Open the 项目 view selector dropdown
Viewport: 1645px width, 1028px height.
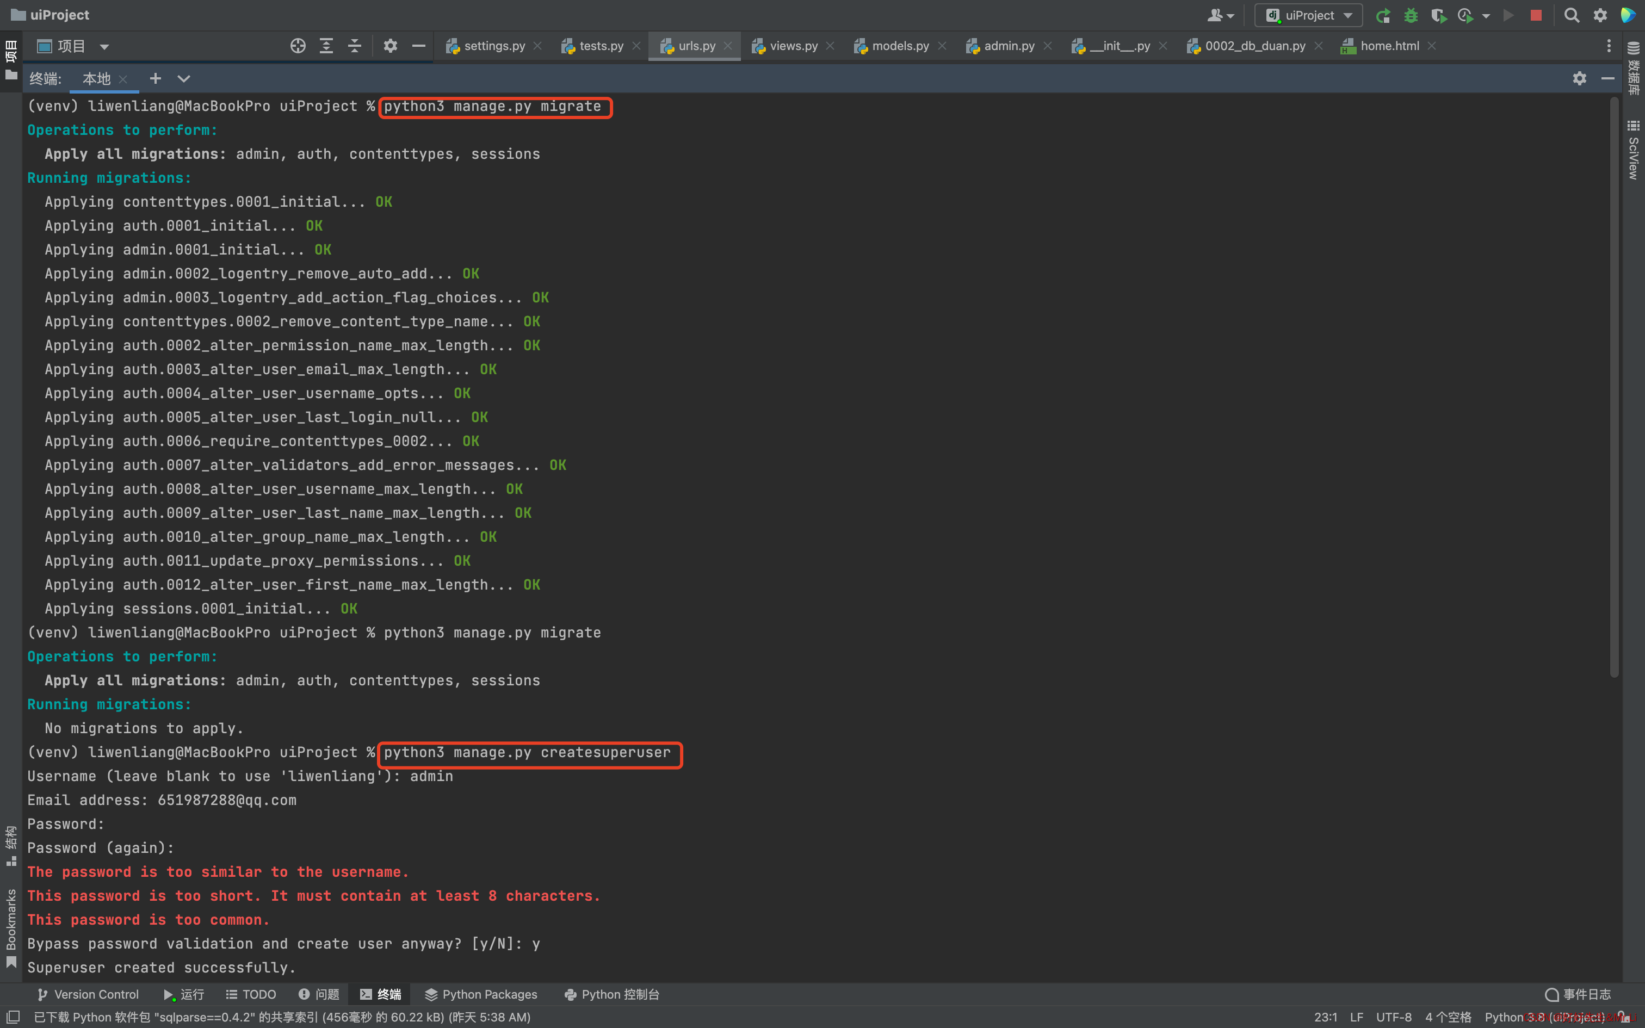click(x=73, y=46)
